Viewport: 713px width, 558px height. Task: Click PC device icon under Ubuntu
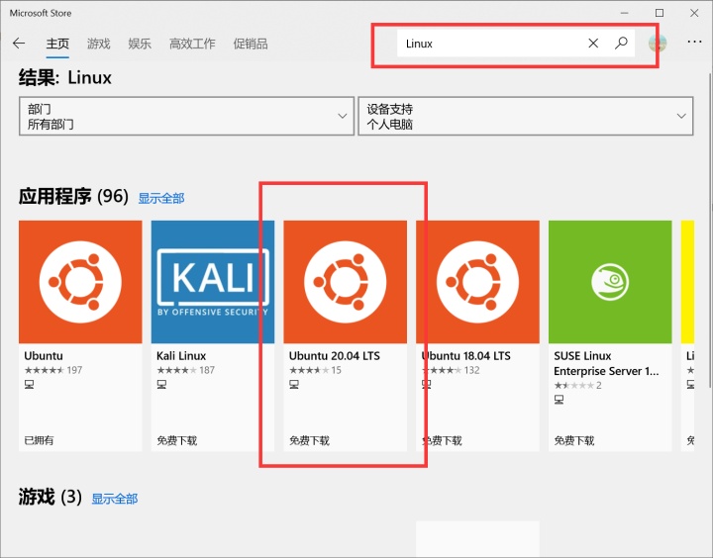pyautogui.click(x=29, y=385)
